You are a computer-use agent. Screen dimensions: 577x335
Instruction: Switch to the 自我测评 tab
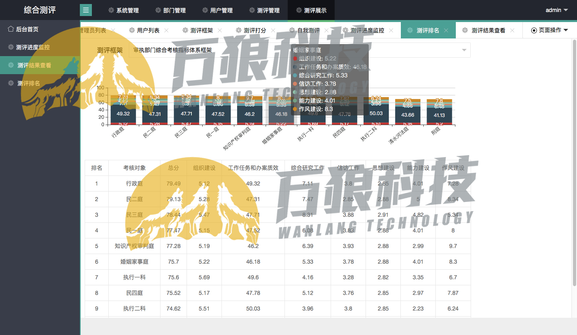pos(308,30)
